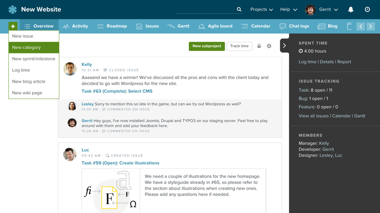
Task: Open the notifications bell
Action: pos(351,10)
